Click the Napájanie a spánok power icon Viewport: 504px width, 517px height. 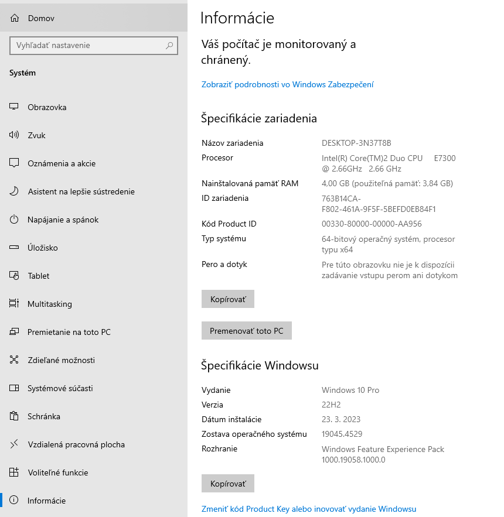coord(15,220)
